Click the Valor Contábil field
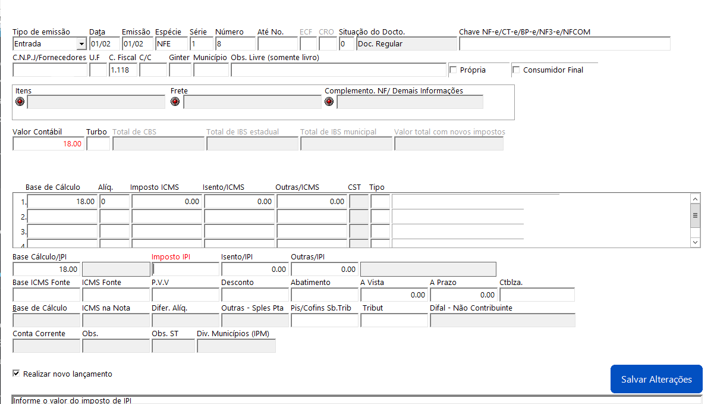Screen dimensions: 714x404 click(48, 143)
